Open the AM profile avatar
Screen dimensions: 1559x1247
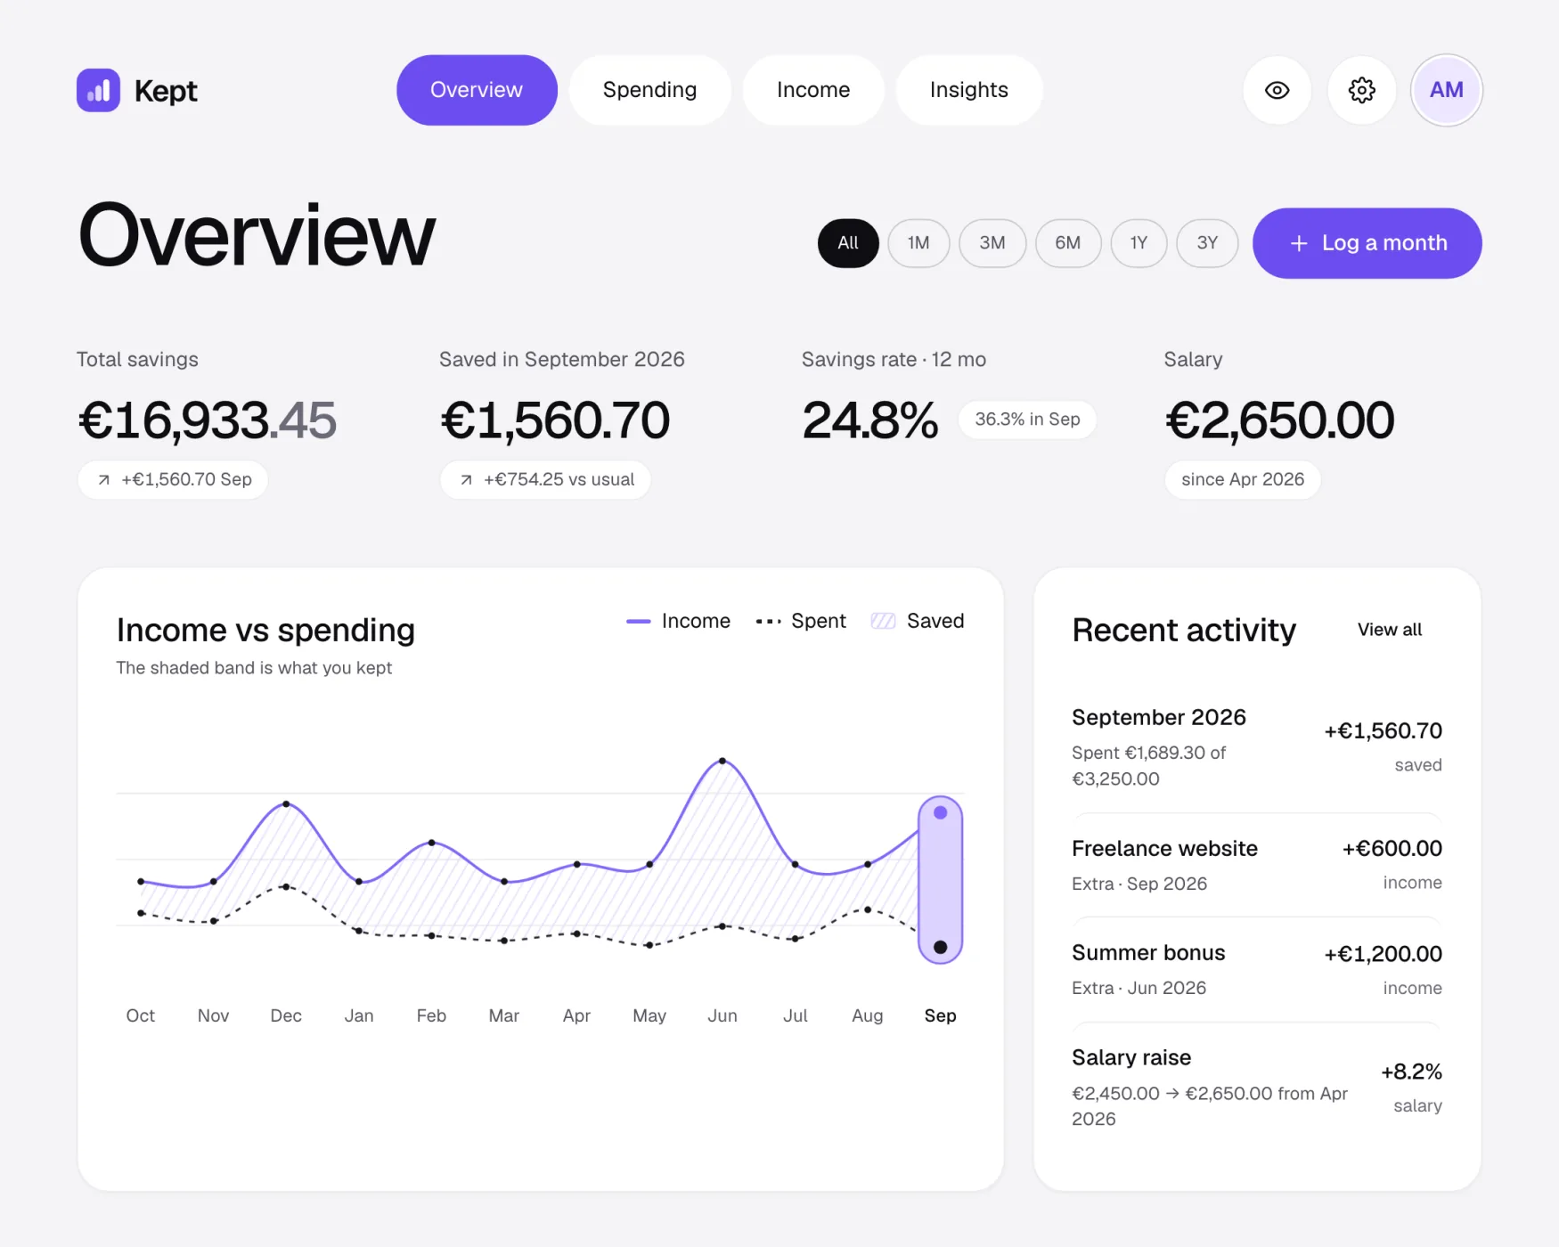(1446, 90)
